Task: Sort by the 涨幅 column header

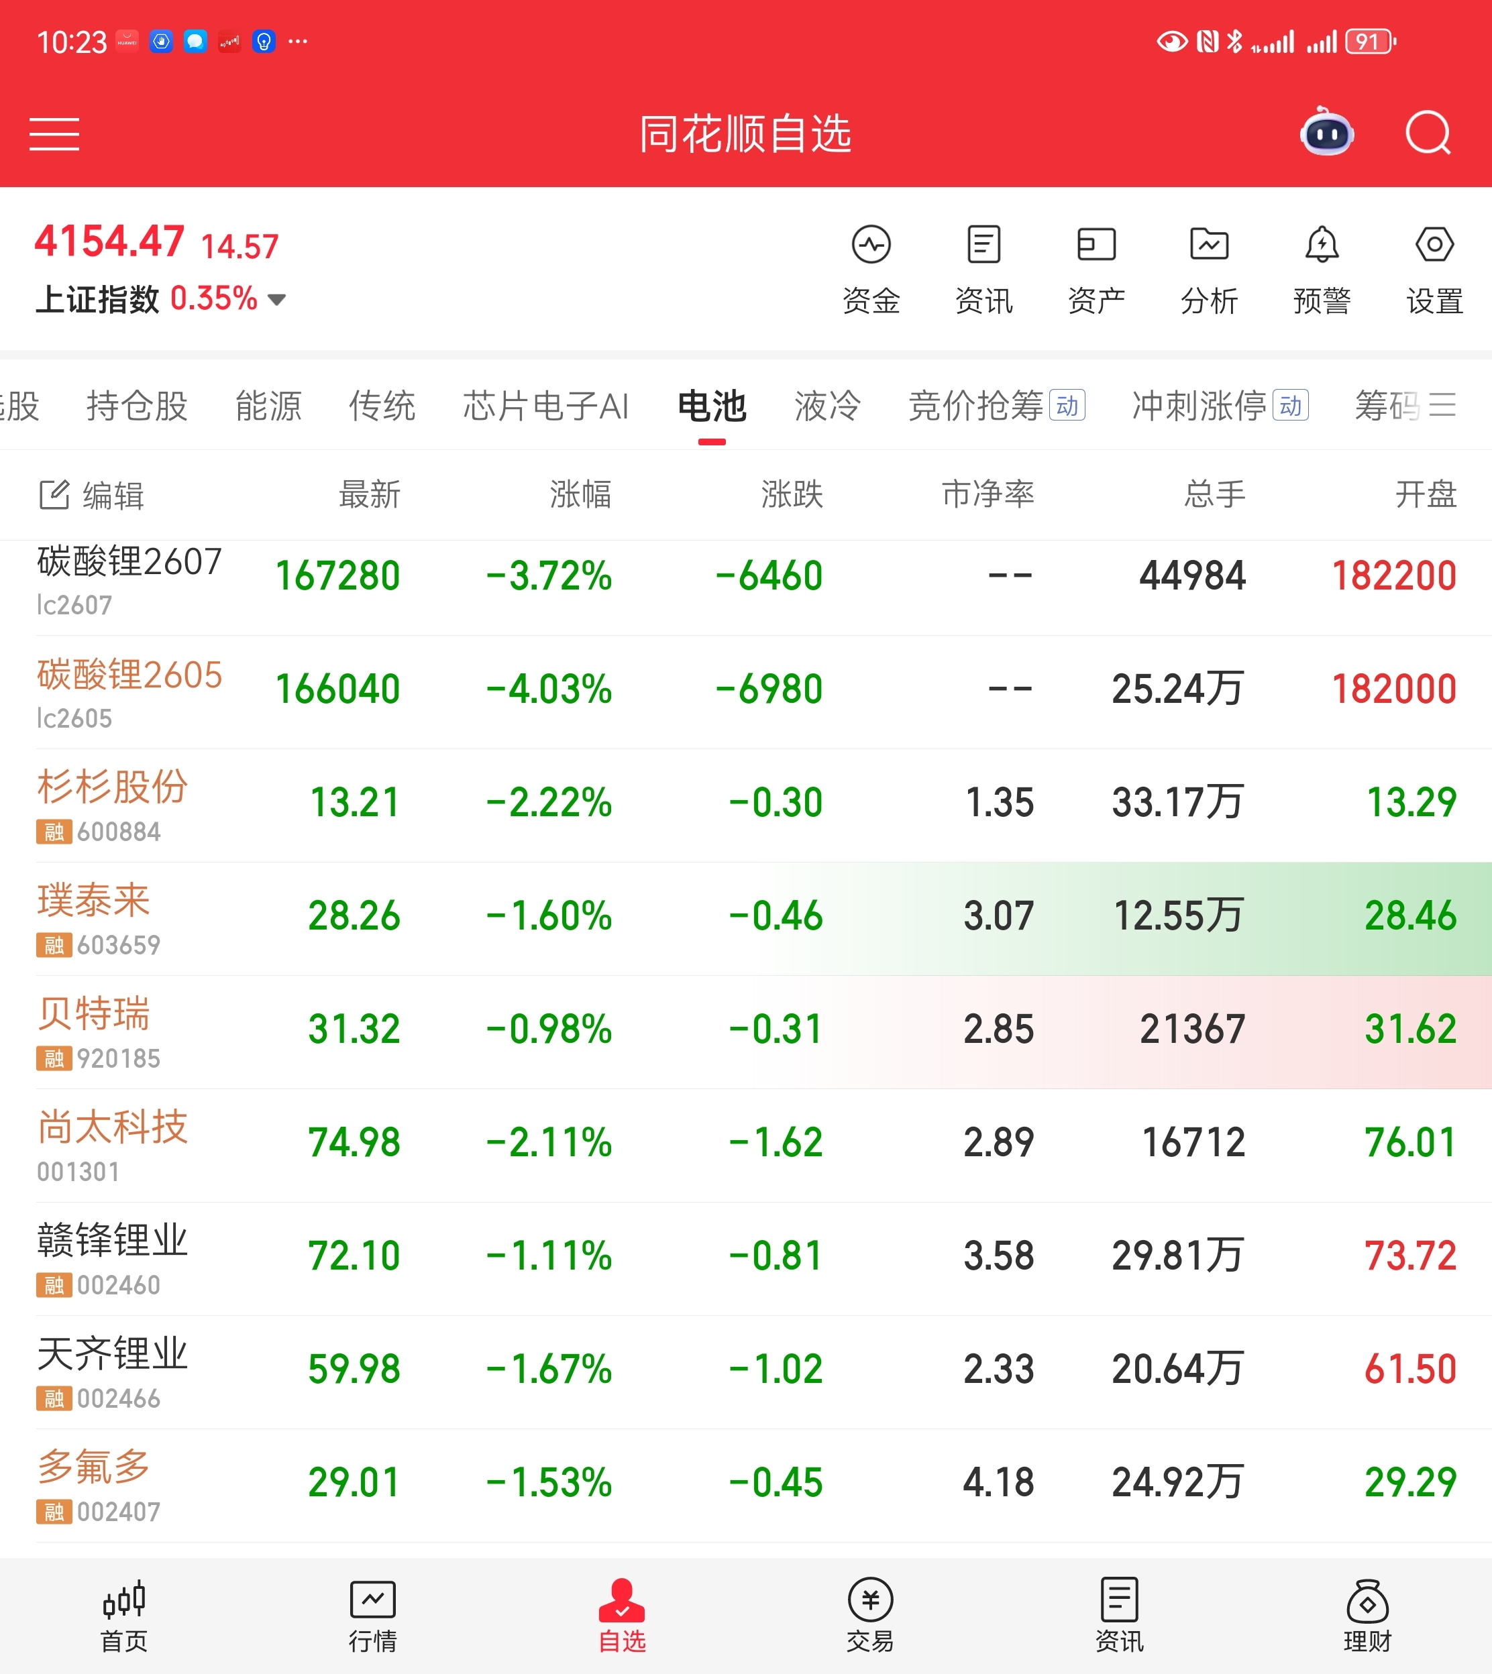Action: (x=580, y=495)
